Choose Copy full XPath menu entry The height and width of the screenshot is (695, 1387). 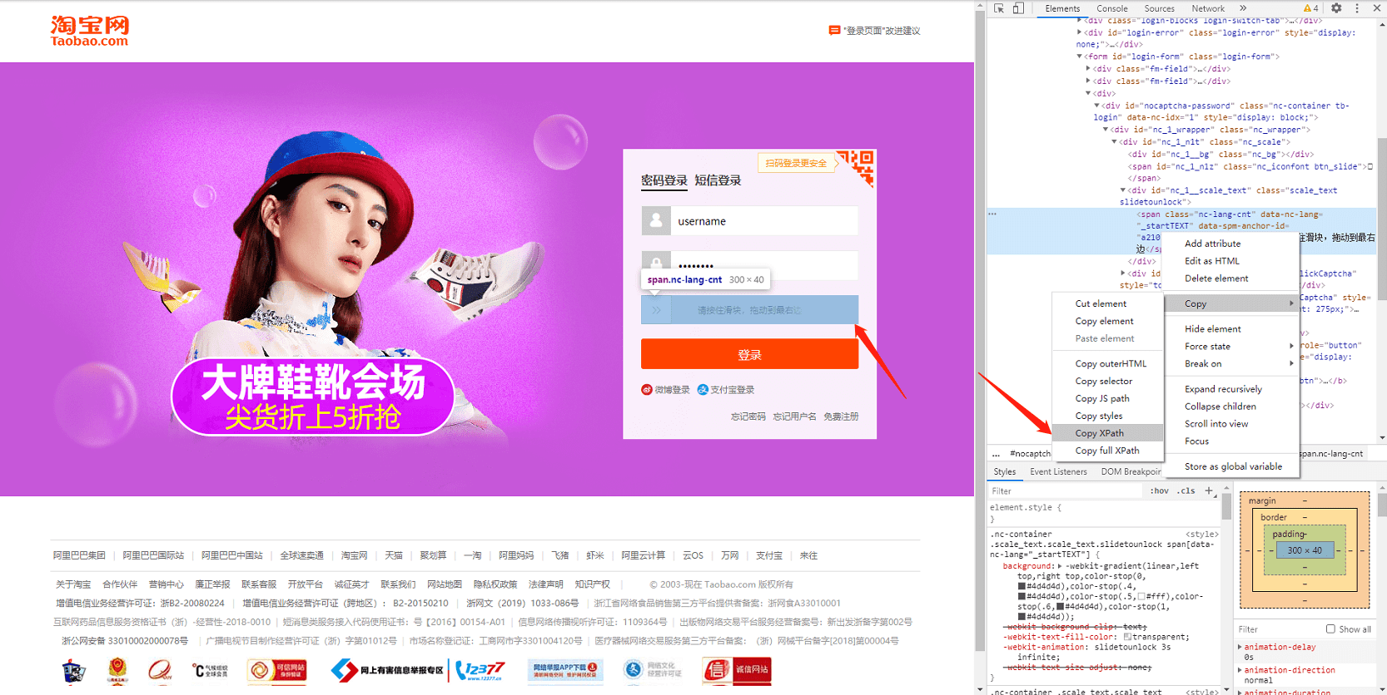pyautogui.click(x=1107, y=451)
